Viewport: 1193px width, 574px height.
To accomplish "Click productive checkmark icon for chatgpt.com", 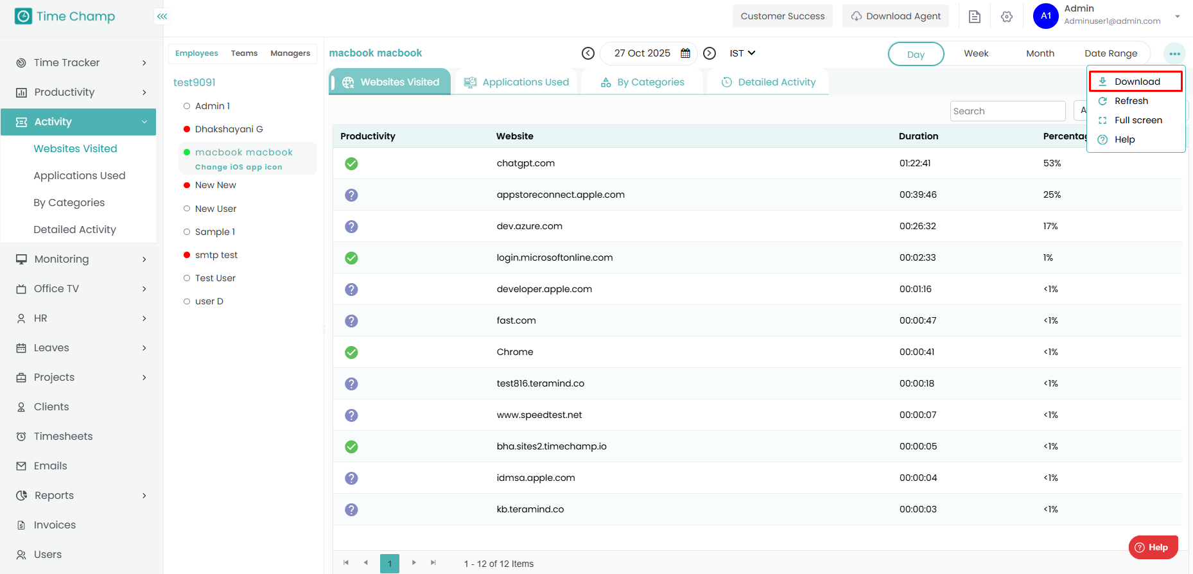I will [x=351, y=164].
